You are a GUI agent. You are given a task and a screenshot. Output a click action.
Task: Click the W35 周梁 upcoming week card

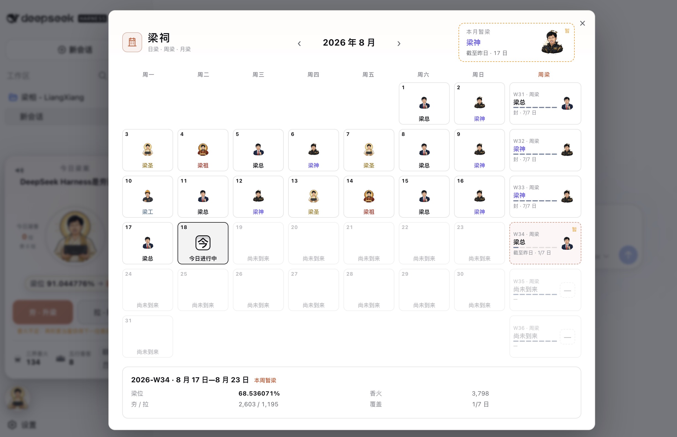point(545,290)
